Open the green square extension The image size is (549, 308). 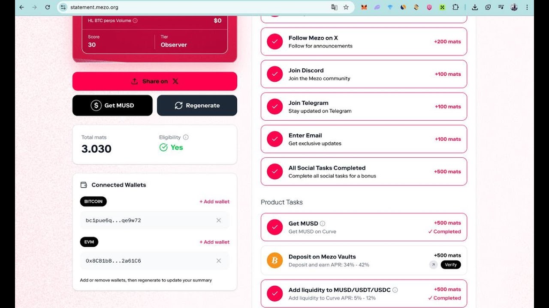point(442,7)
